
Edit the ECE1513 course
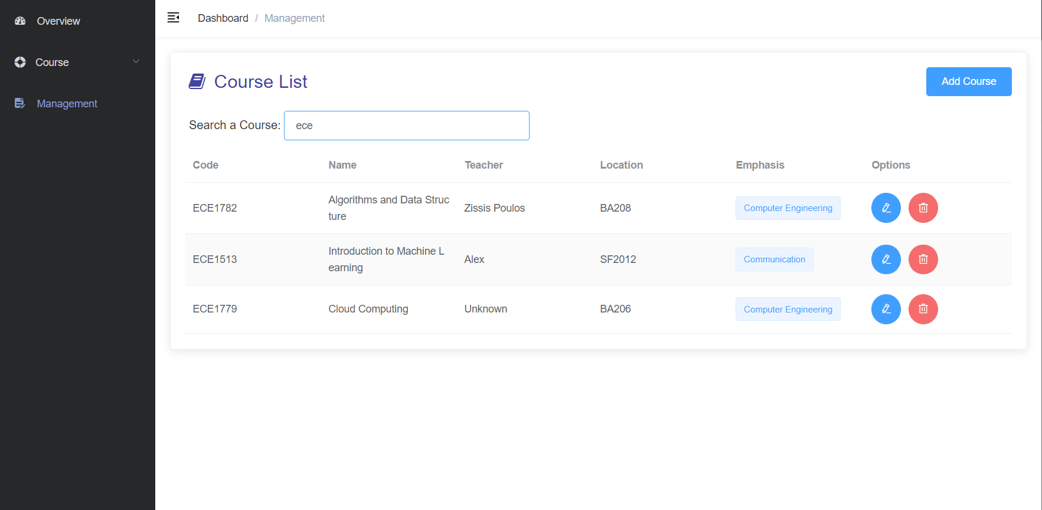pyautogui.click(x=886, y=259)
